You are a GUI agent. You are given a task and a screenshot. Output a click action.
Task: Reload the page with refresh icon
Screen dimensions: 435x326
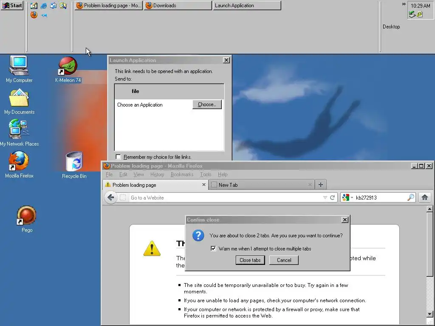coord(332,198)
